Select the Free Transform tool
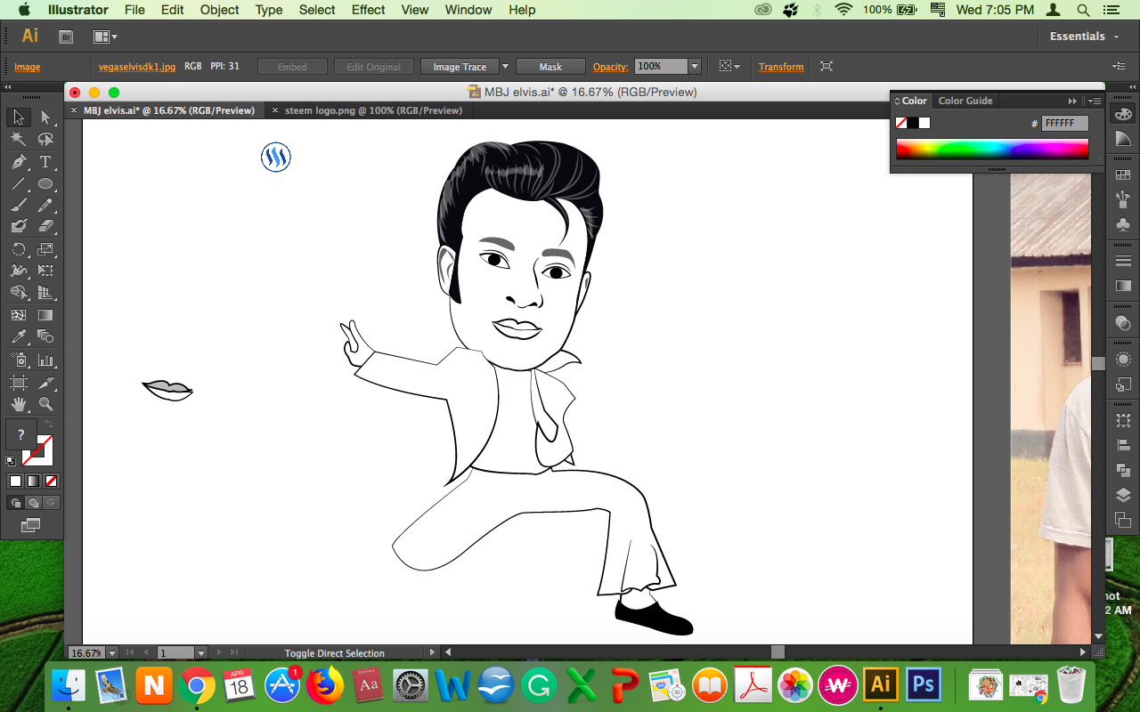The height and width of the screenshot is (712, 1140). 45,271
